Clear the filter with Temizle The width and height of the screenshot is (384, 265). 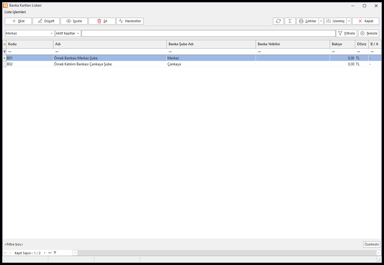click(369, 33)
